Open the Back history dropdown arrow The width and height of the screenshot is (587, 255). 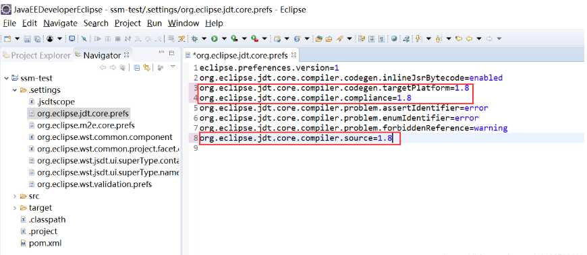point(479,38)
